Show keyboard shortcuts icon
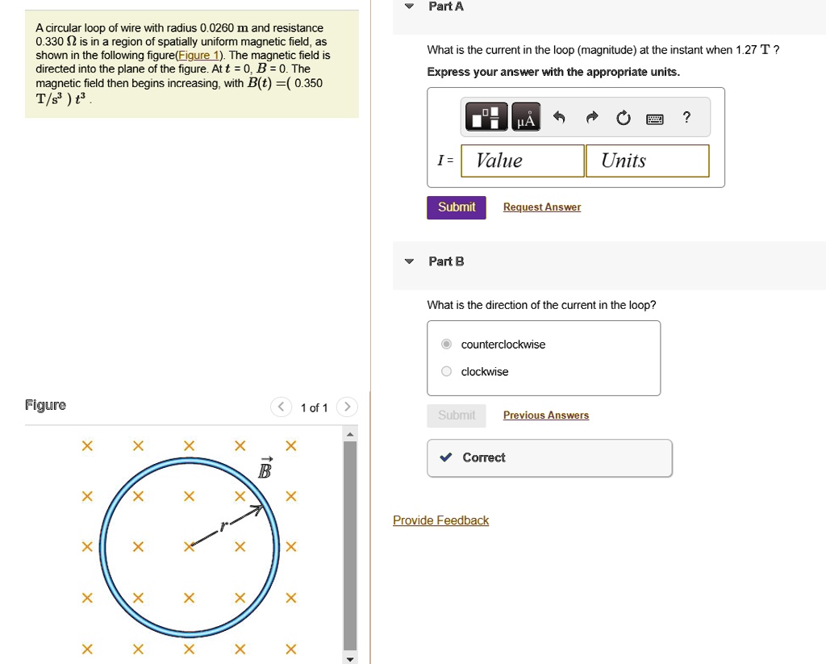The height and width of the screenshot is (664, 826). tap(654, 119)
